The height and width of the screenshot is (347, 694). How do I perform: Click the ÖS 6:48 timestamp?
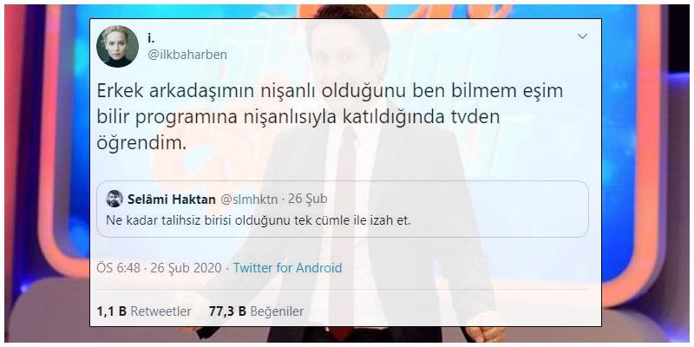coord(119,268)
